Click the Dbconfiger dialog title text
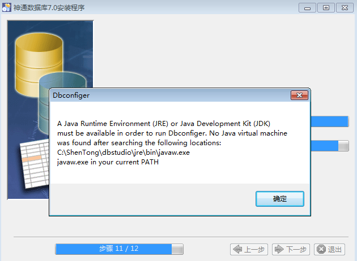 (71, 95)
